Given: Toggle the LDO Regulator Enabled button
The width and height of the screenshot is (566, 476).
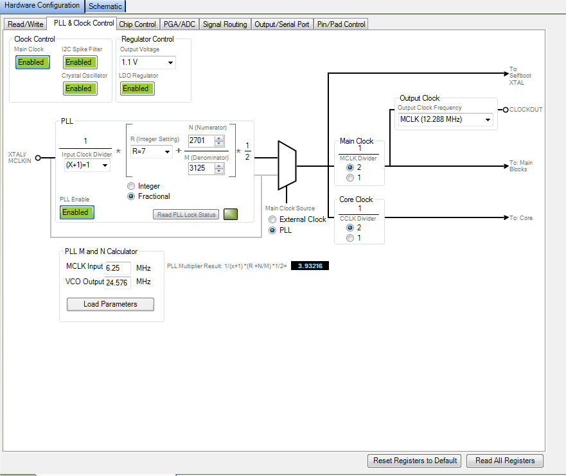Looking at the screenshot, I should (x=137, y=89).
